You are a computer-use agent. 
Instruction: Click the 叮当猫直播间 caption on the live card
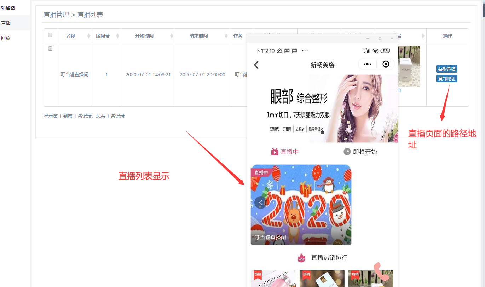pos(270,237)
